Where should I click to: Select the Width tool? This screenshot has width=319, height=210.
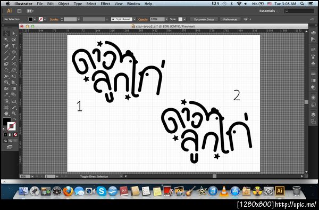tap(6, 76)
